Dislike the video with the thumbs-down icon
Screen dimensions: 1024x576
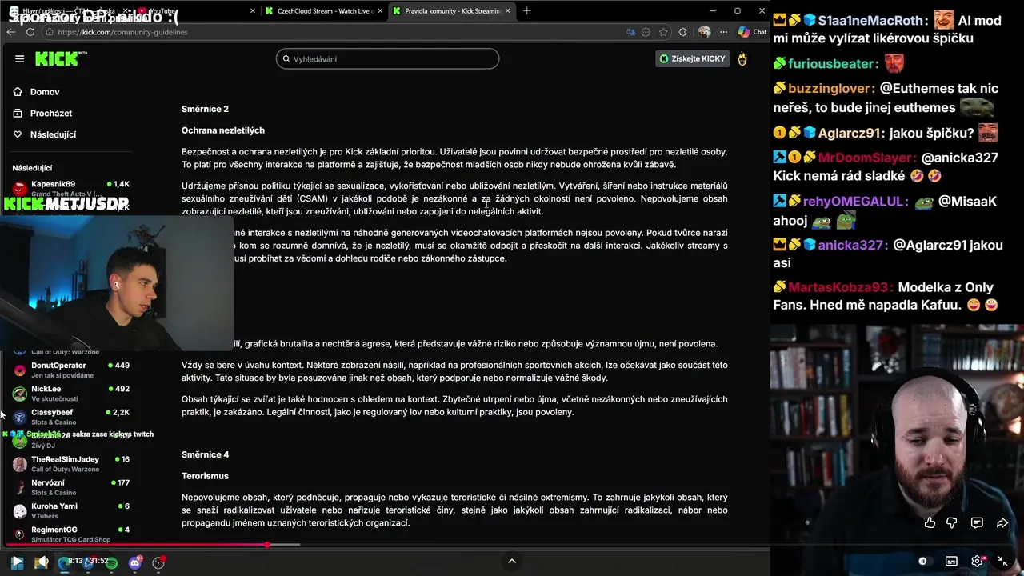(x=952, y=522)
